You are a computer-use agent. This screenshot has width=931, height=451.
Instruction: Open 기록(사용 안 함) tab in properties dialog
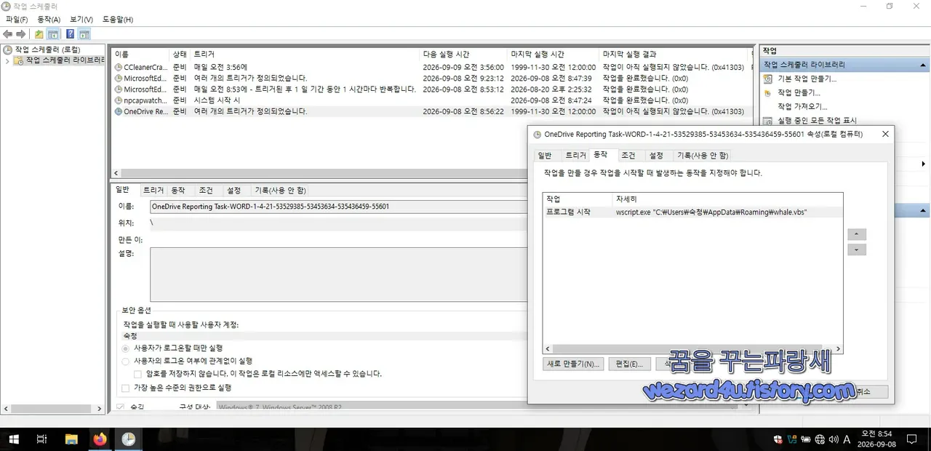pyautogui.click(x=702, y=156)
